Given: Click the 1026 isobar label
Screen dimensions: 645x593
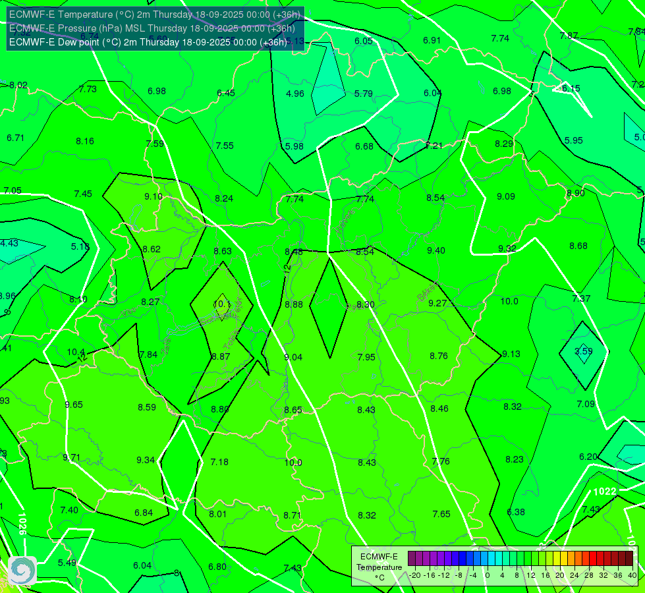Looking at the screenshot, I should (22, 523).
